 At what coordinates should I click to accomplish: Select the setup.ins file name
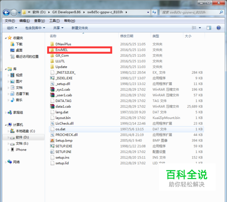tap(62, 158)
